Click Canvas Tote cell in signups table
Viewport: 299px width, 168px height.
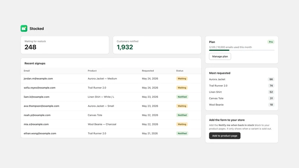95,115
